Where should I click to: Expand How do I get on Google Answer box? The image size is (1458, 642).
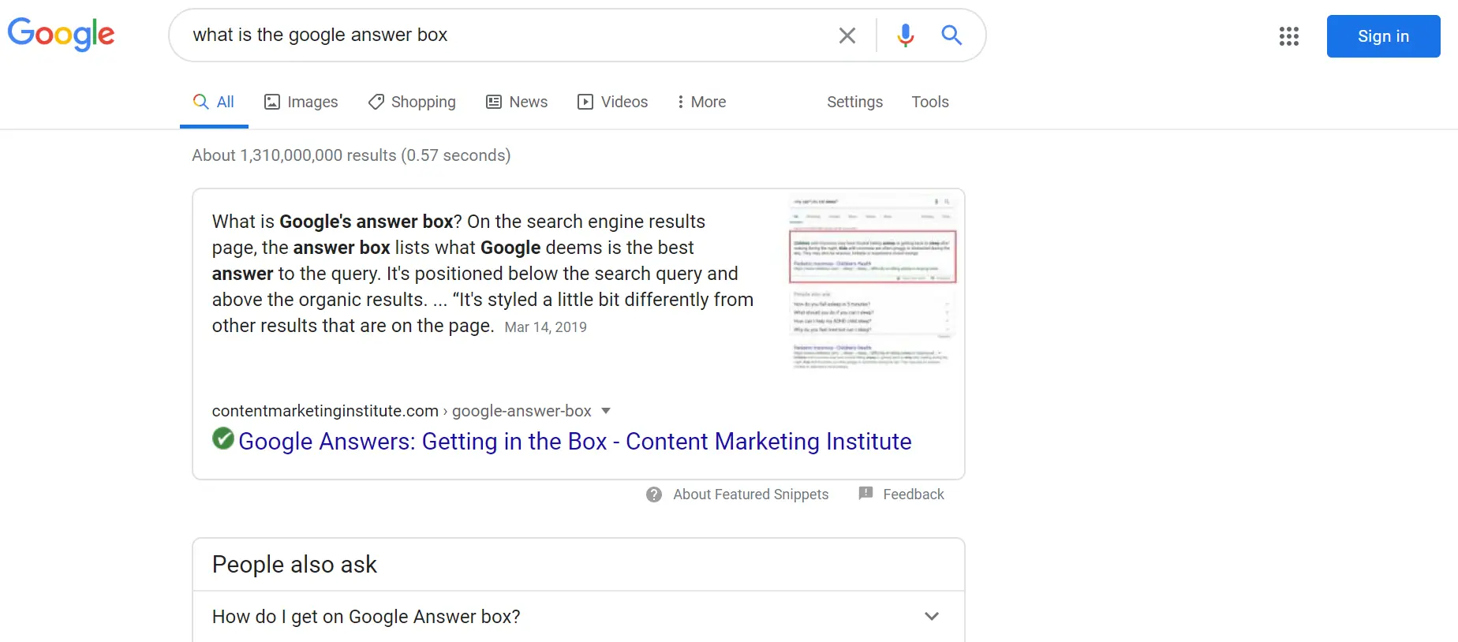coord(578,617)
